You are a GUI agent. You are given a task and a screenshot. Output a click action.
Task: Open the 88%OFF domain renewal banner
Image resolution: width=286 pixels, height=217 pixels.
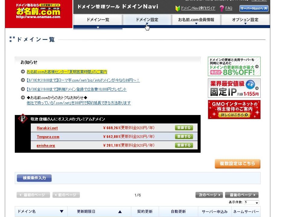pyautogui.click(x=234, y=66)
